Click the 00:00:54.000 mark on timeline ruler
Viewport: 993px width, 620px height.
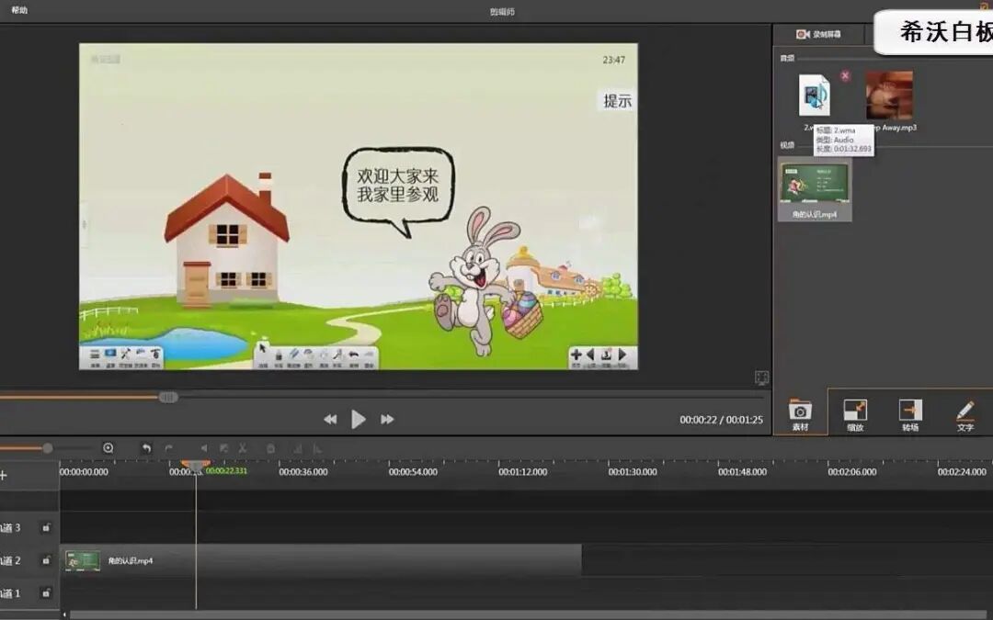point(413,472)
